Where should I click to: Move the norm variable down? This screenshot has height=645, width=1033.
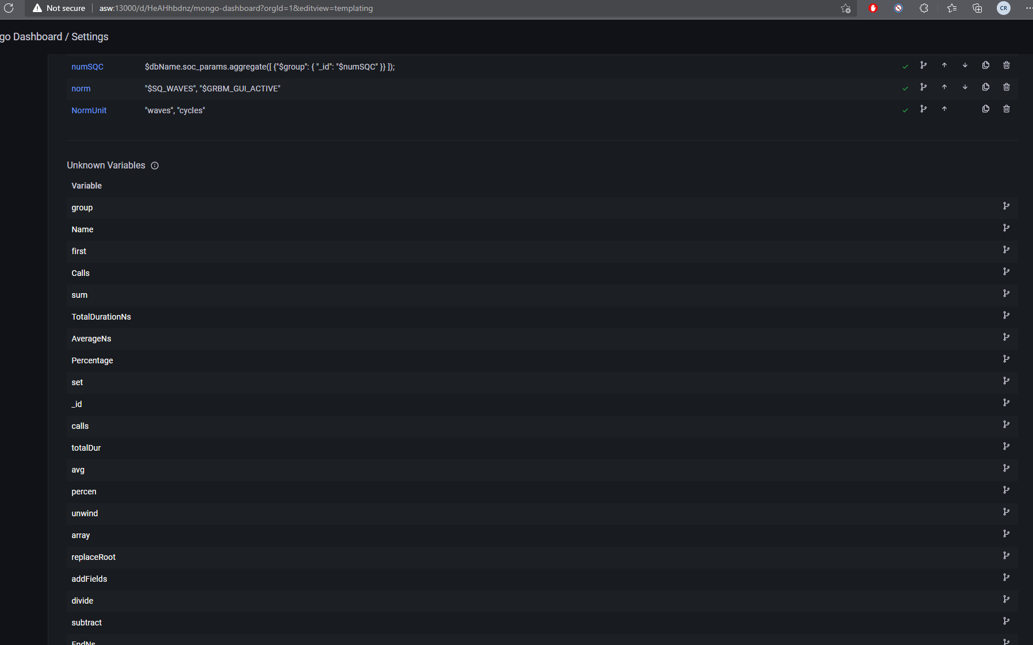[965, 87]
